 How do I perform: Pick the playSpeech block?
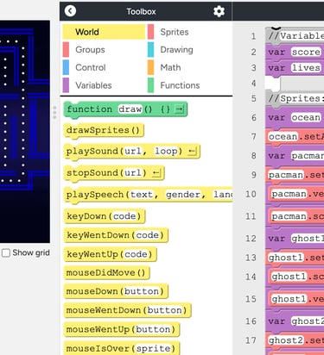(148, 195)
